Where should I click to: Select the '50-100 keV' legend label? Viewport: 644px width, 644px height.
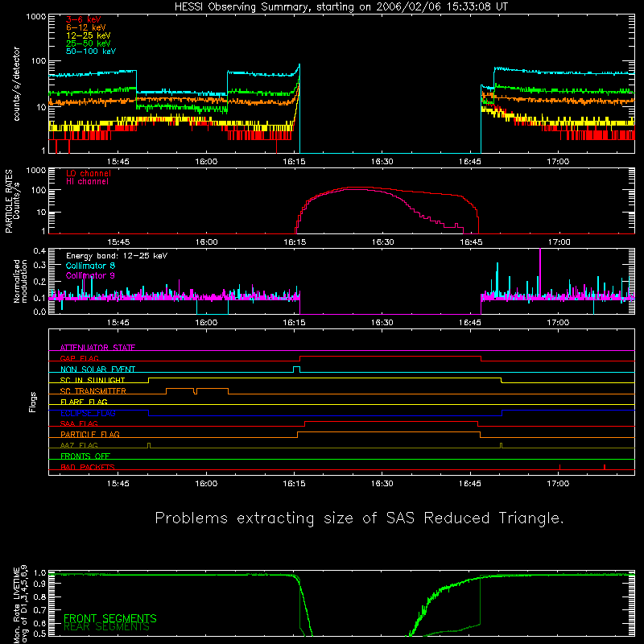tap(91, 52)
